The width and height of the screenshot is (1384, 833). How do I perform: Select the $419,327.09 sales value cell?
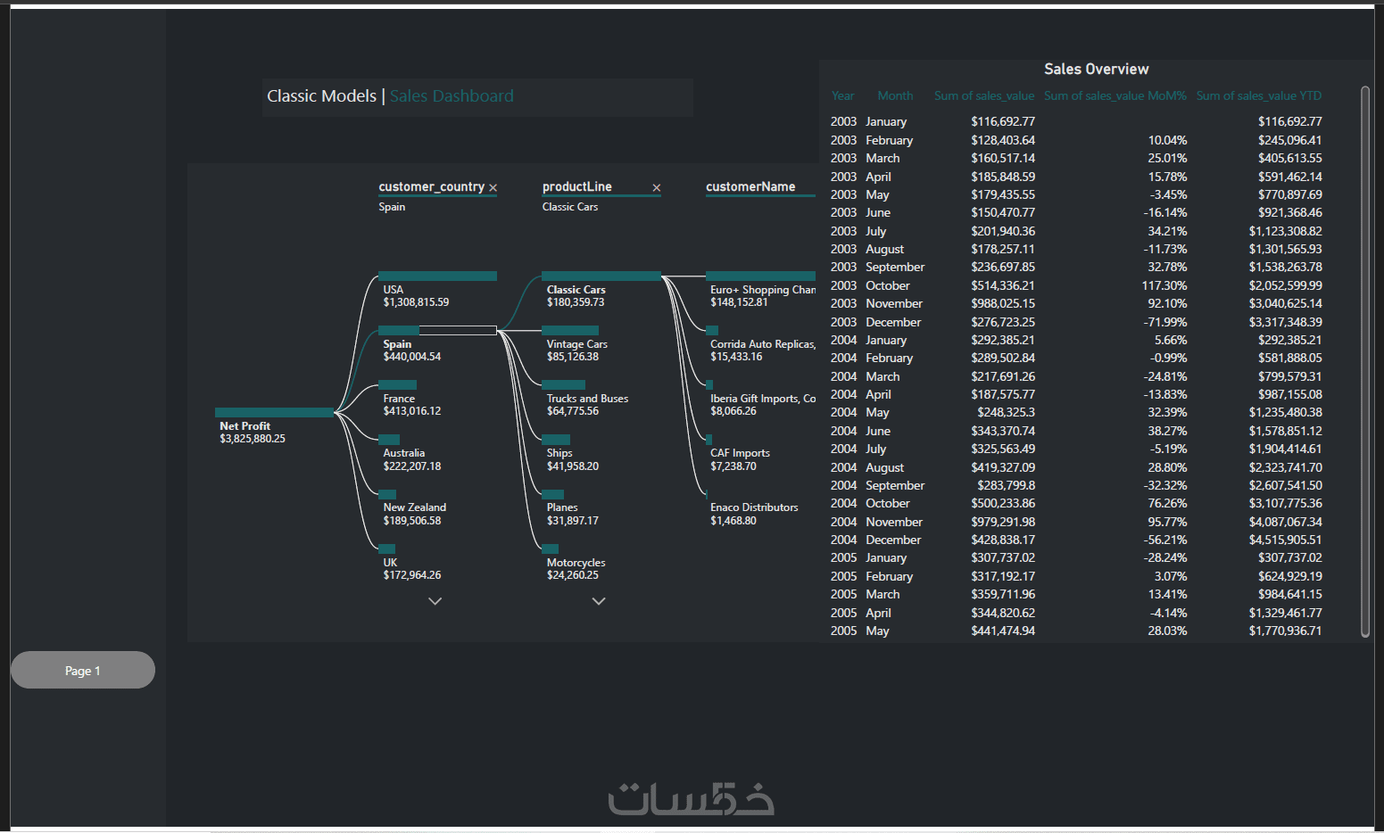pos(1003,468)
